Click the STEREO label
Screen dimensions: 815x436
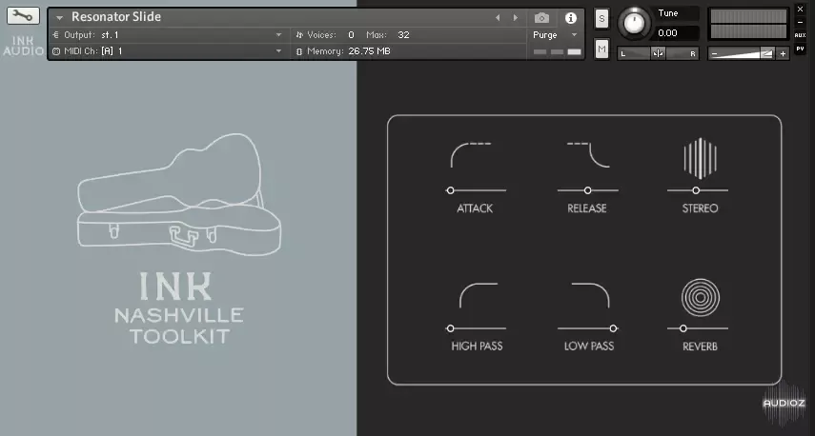pos(700,208)
